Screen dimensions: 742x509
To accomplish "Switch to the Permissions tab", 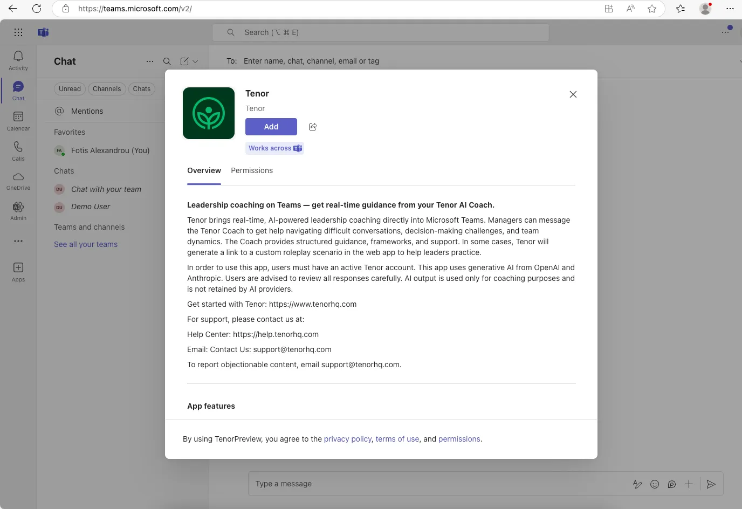I will tap(252, 170).
